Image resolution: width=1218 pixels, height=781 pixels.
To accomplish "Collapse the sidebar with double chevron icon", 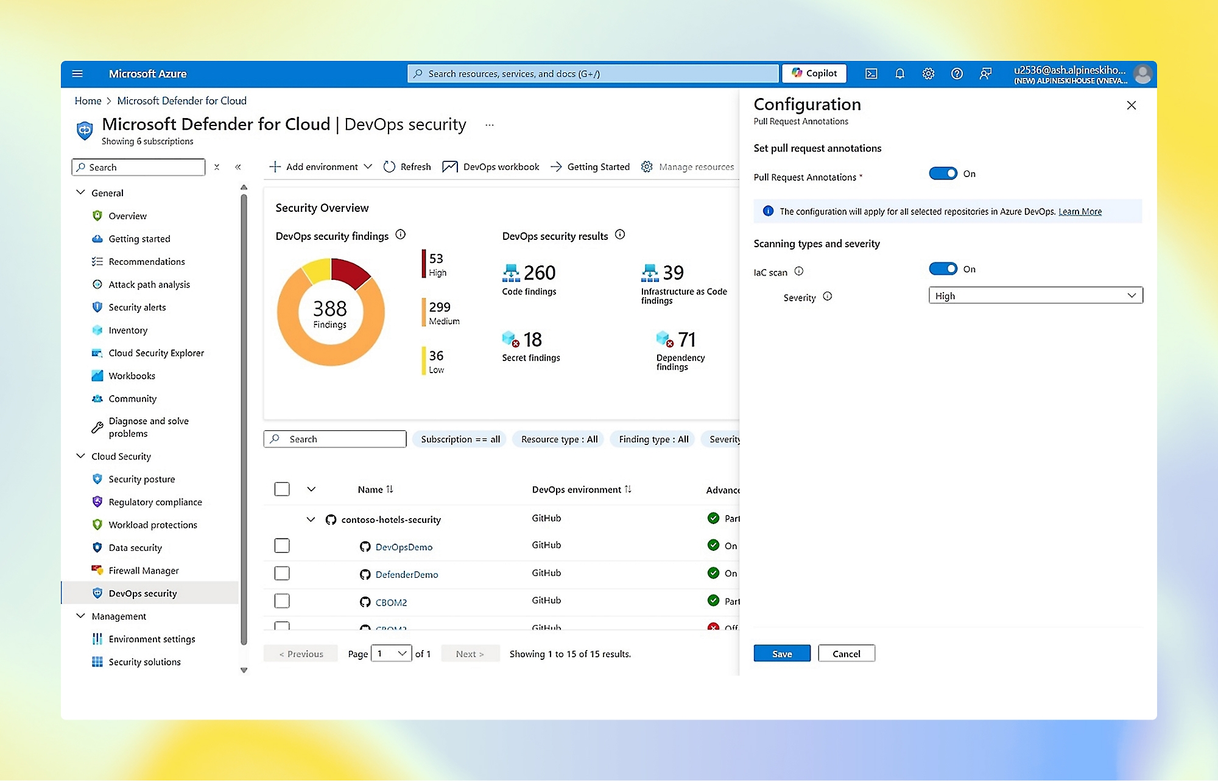I will point(238,167).
